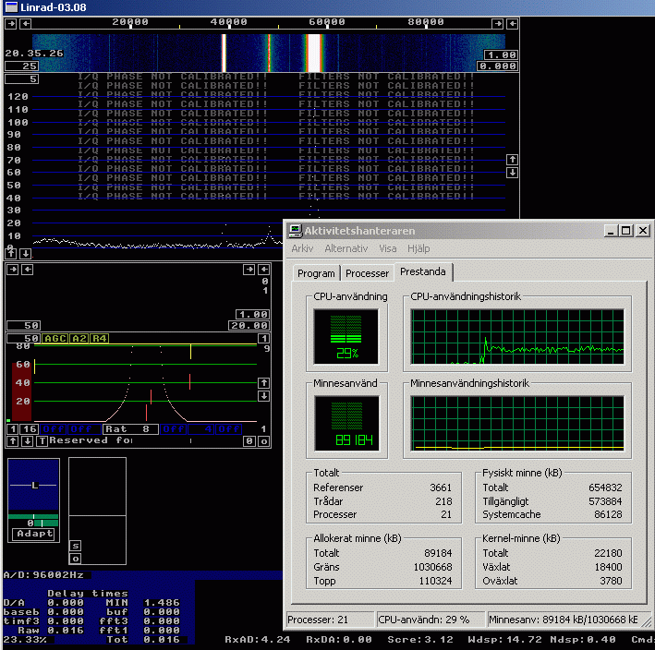Click the L marker in blue polarization area

pyautogui.click(x=35, y=485)
